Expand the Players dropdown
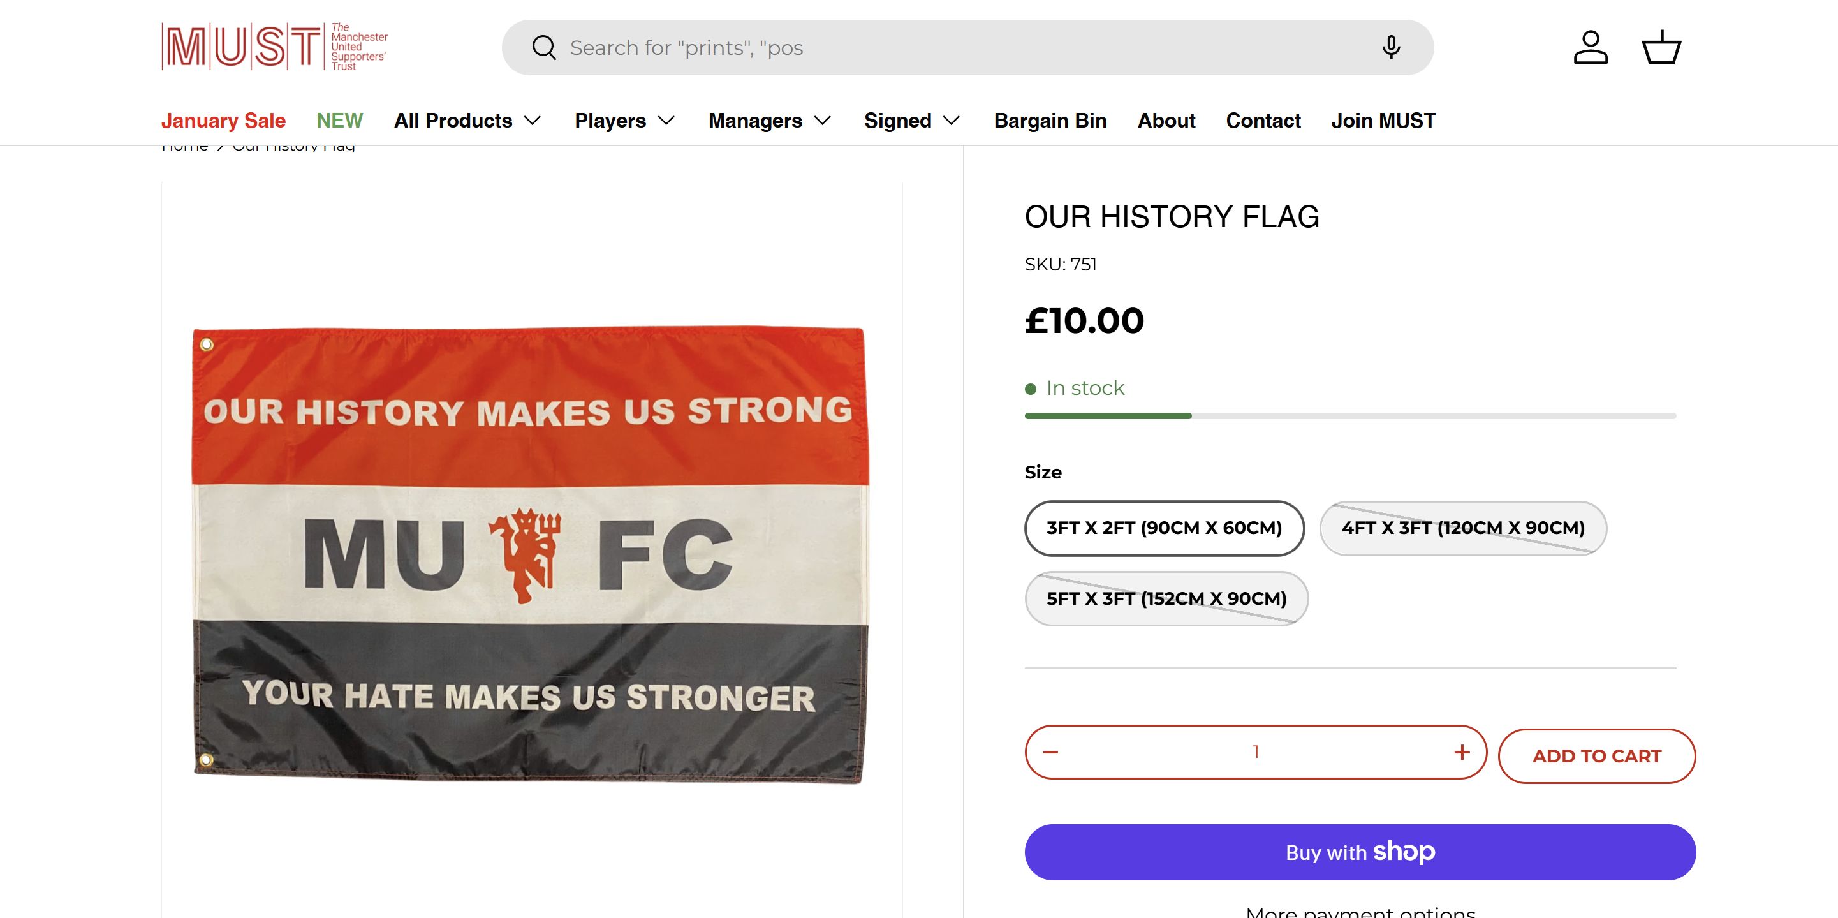This screenshot has height=918, width=1838. coord(624,121)
